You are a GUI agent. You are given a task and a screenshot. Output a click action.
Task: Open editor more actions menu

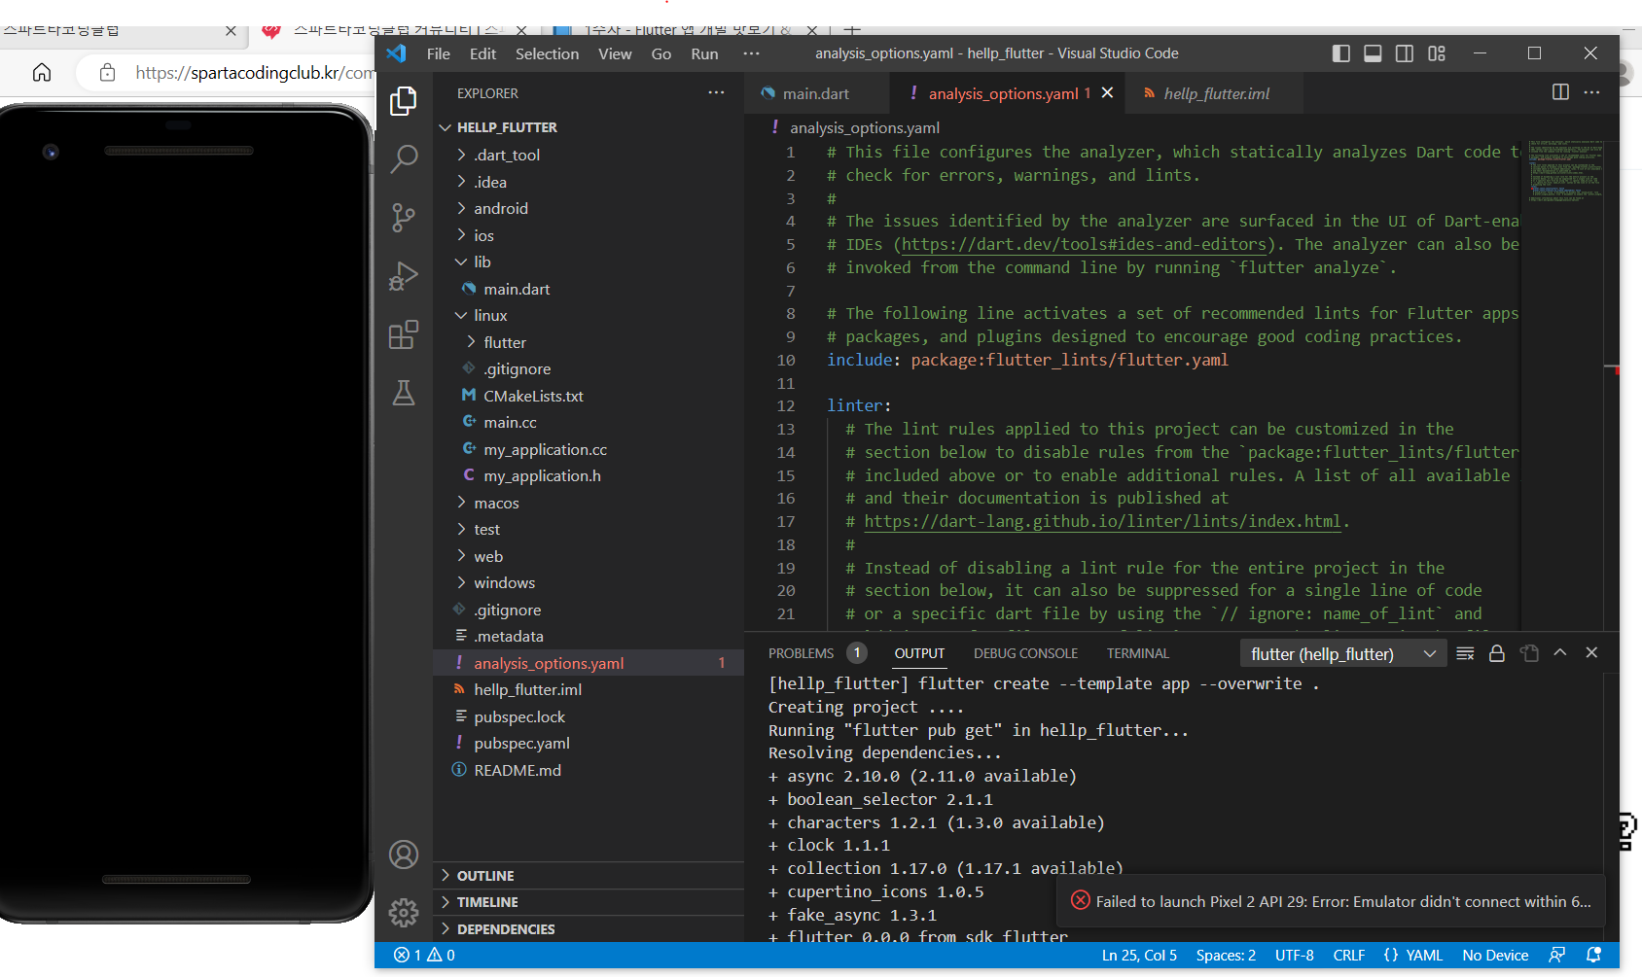[x=1591, y=92]
